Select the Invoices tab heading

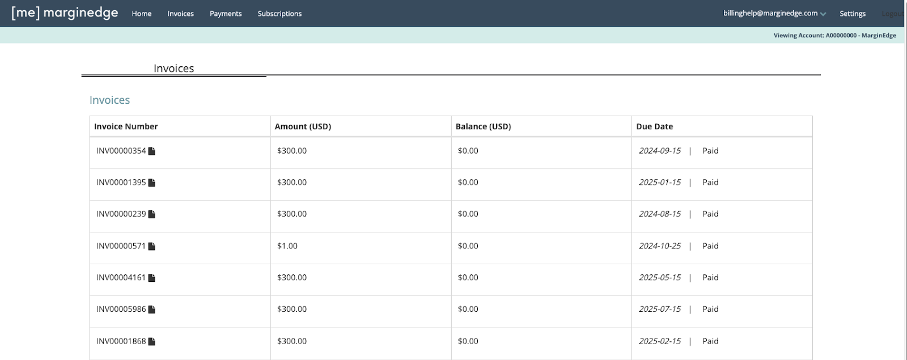(x=173, y=69)
